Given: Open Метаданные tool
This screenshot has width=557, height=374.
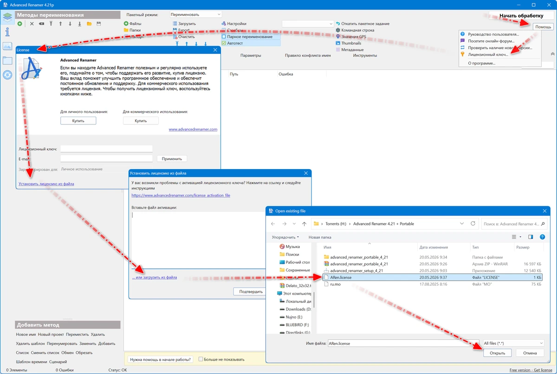Looking at the screenshot, I should [349, 50].
